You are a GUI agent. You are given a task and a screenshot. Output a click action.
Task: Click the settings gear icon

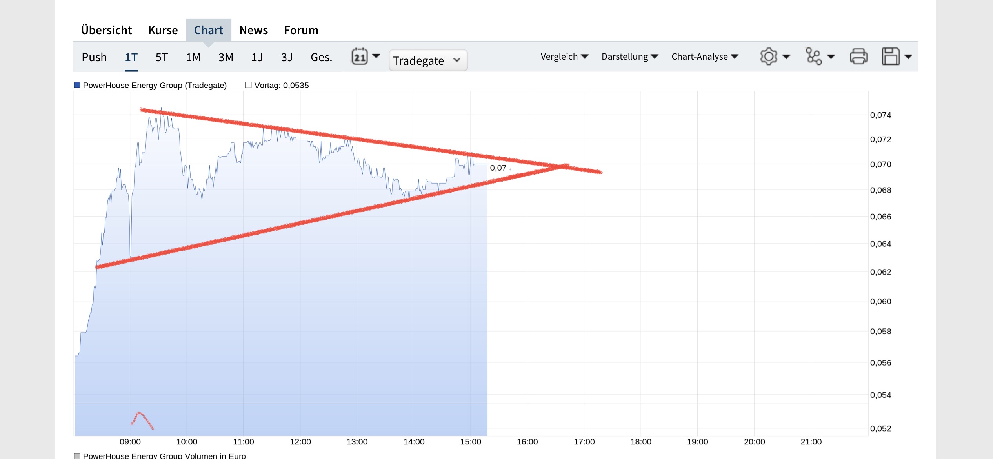768,57
